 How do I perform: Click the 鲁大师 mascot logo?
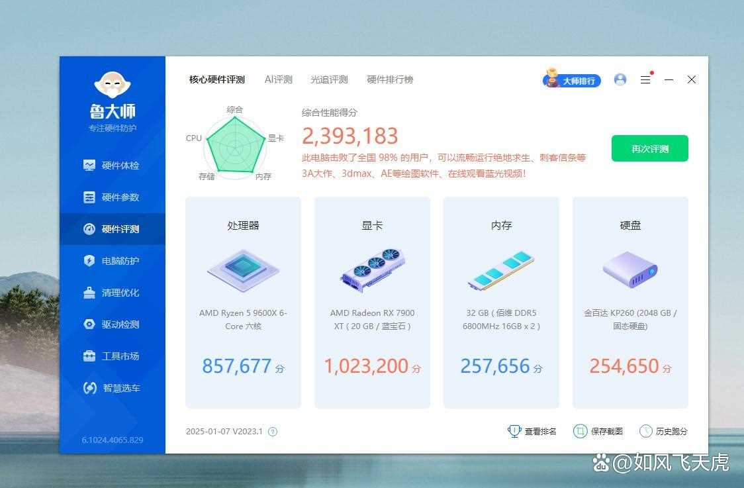pyautogui.click(x=112, y=85)
